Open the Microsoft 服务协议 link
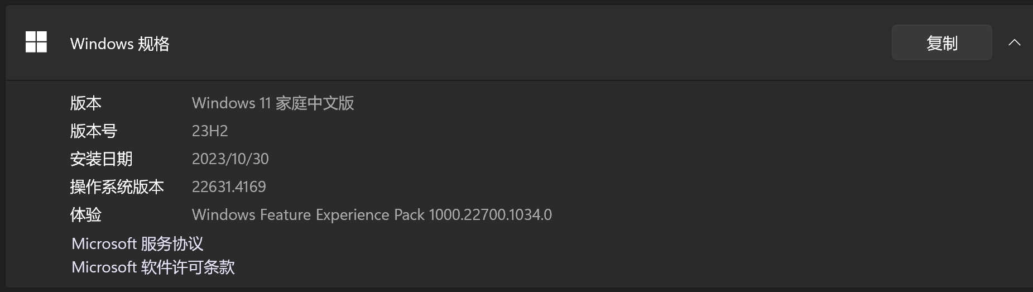 [137, 243]
